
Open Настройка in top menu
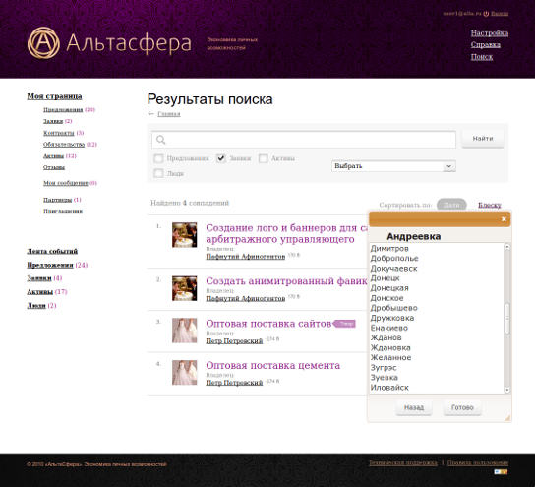[490, 33]
